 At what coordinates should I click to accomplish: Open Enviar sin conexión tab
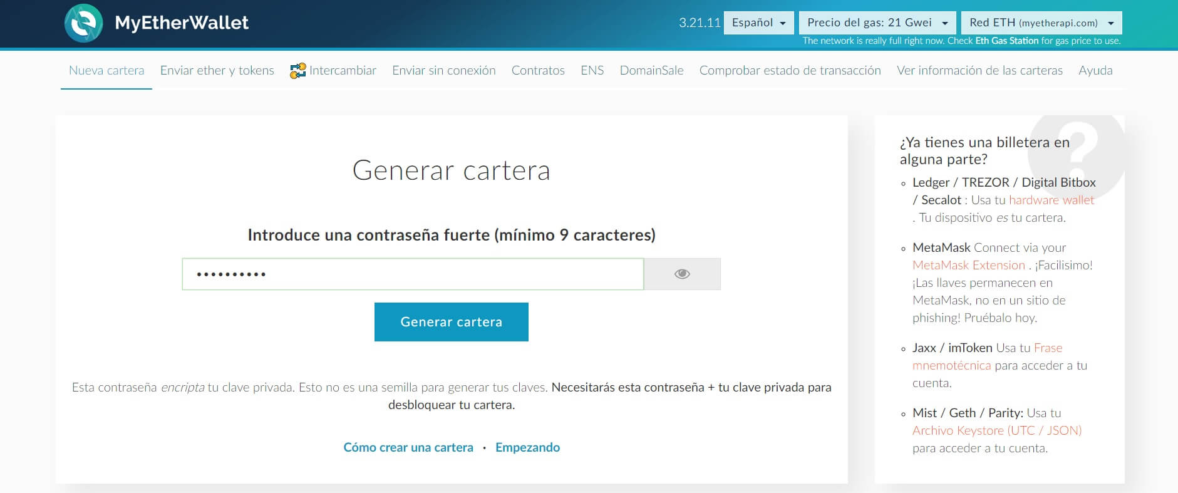tap(444, 70)
